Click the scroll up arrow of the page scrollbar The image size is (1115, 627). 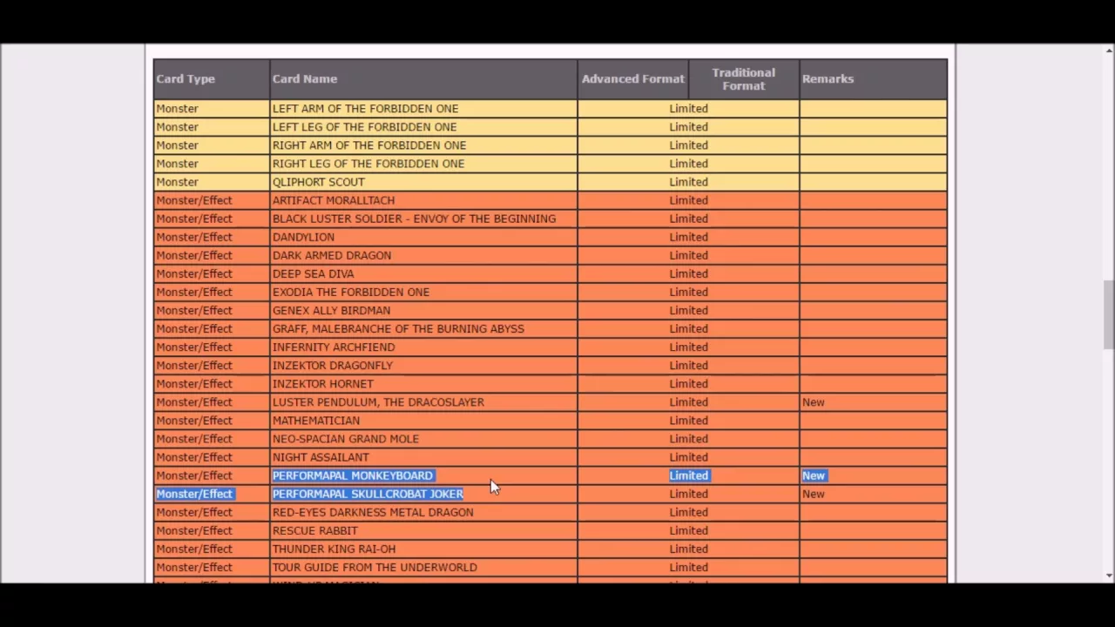(x=1108, y=51)
